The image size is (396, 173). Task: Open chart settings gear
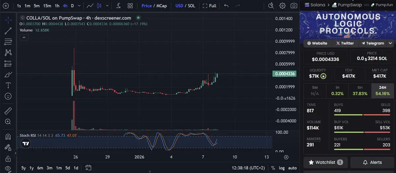pyautogui.click(x=282, y=6)
